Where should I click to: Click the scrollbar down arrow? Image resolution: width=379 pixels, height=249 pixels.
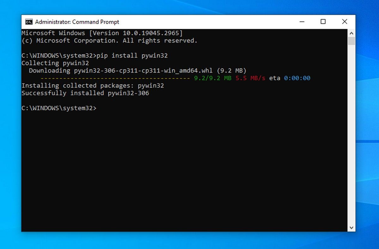(x=351, y=227)
